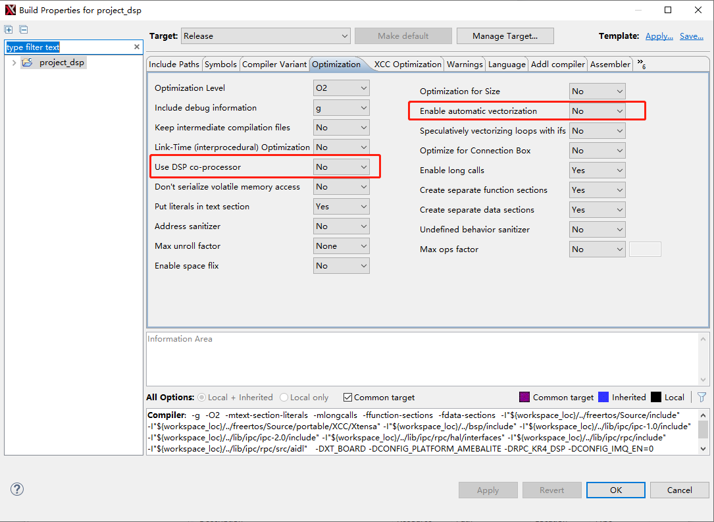Click the purple Common target color swatch

coord(524,397)
